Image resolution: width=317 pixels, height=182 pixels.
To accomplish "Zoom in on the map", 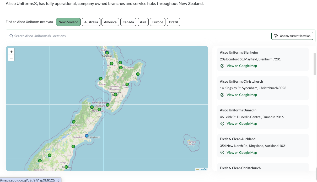I will click(x=11, y=52).
